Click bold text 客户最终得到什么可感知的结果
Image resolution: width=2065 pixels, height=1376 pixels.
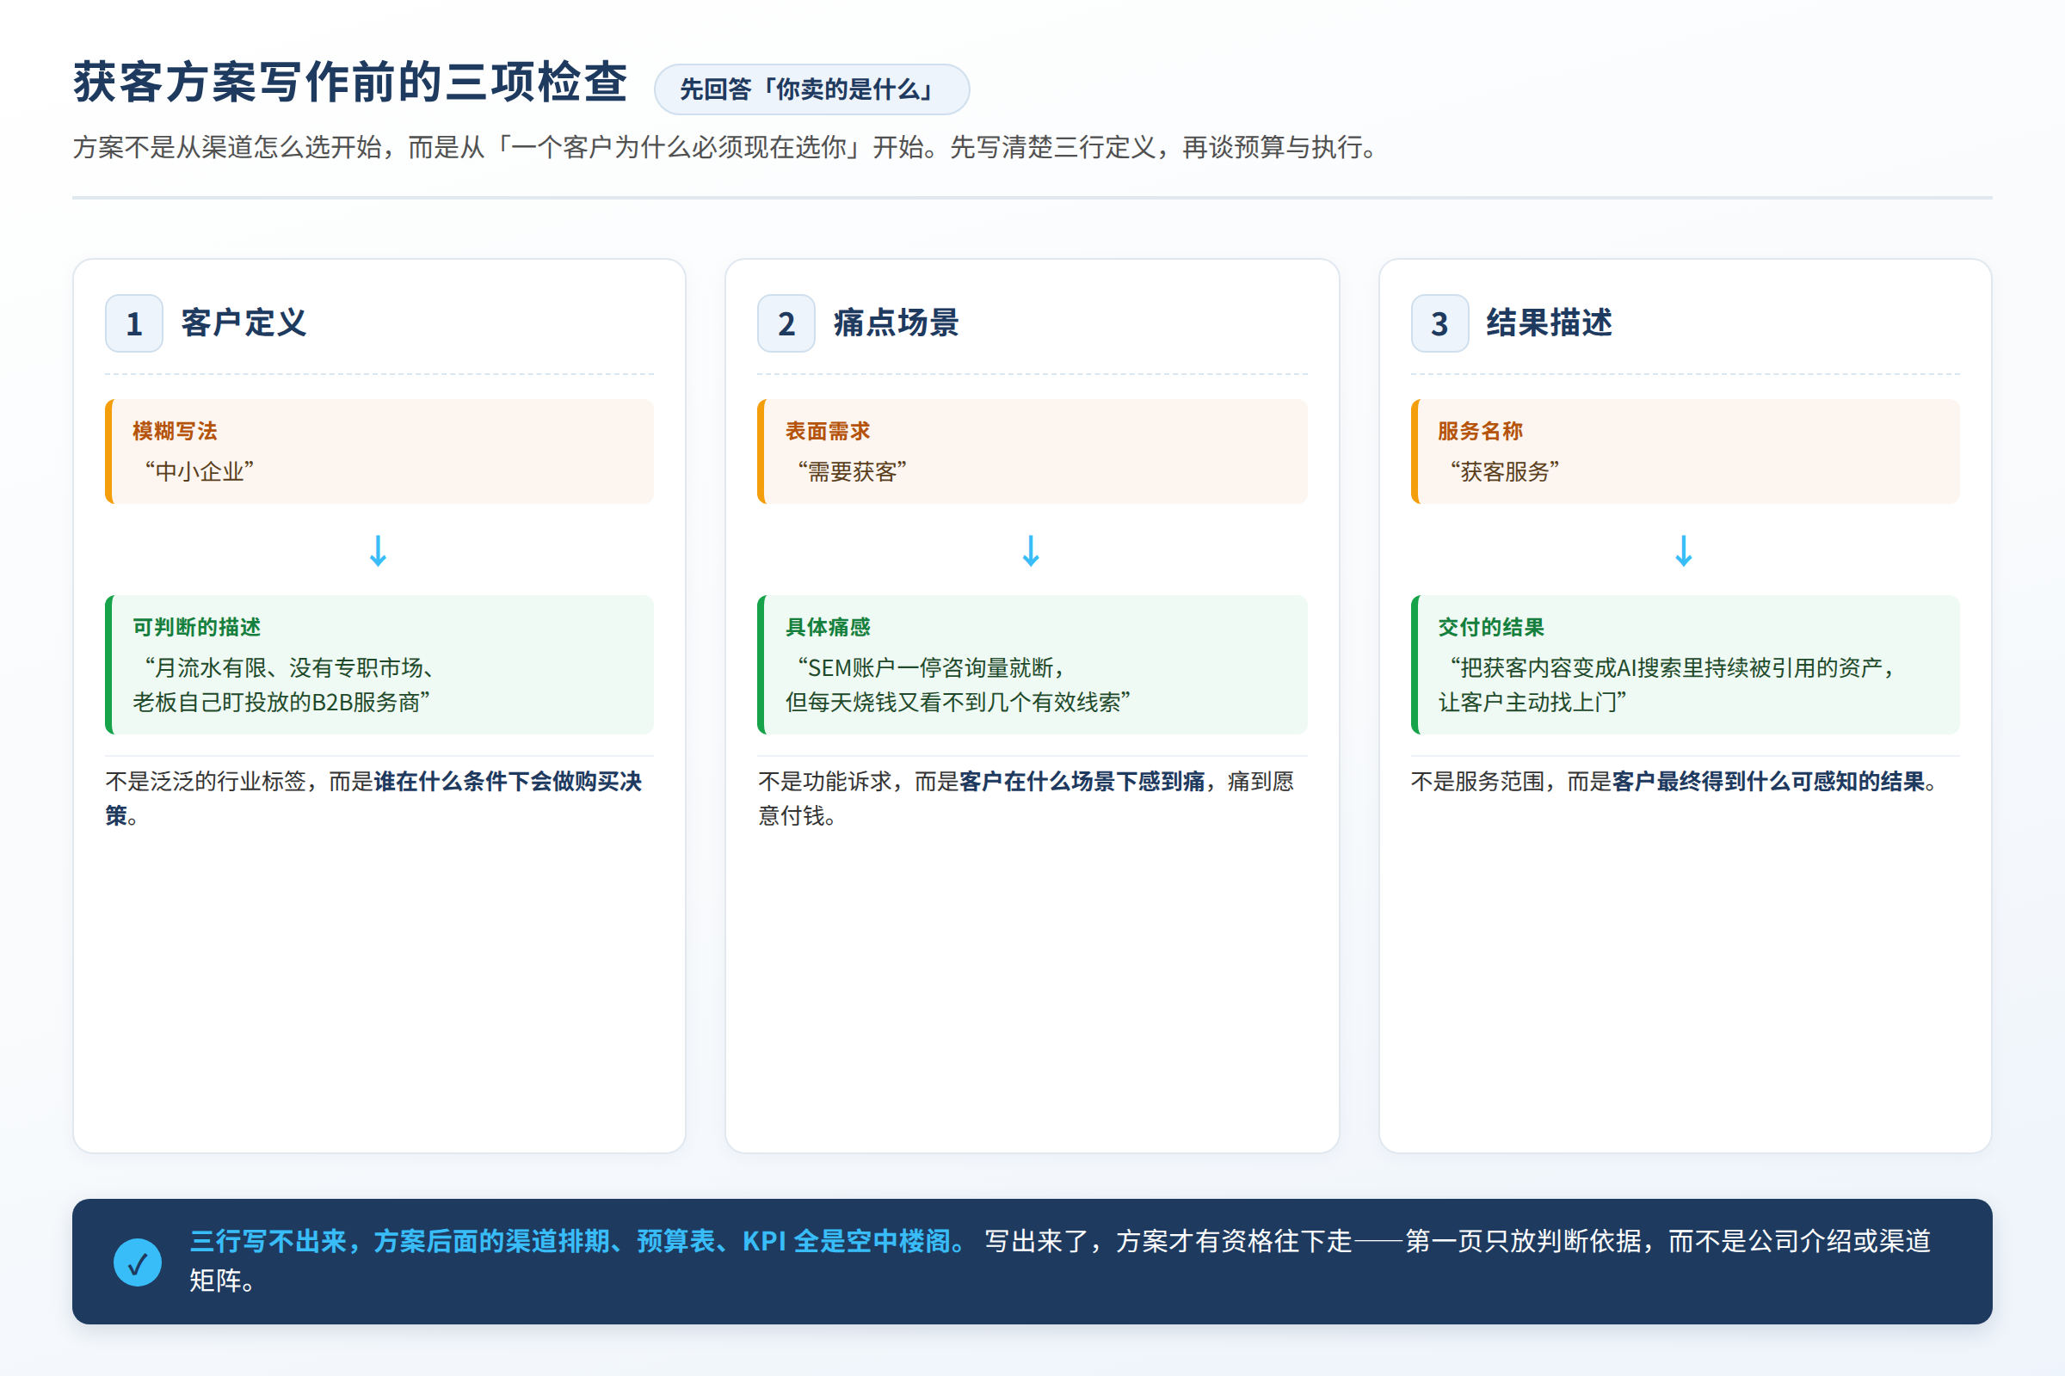pyautogui.click(x=1768, y=781)
